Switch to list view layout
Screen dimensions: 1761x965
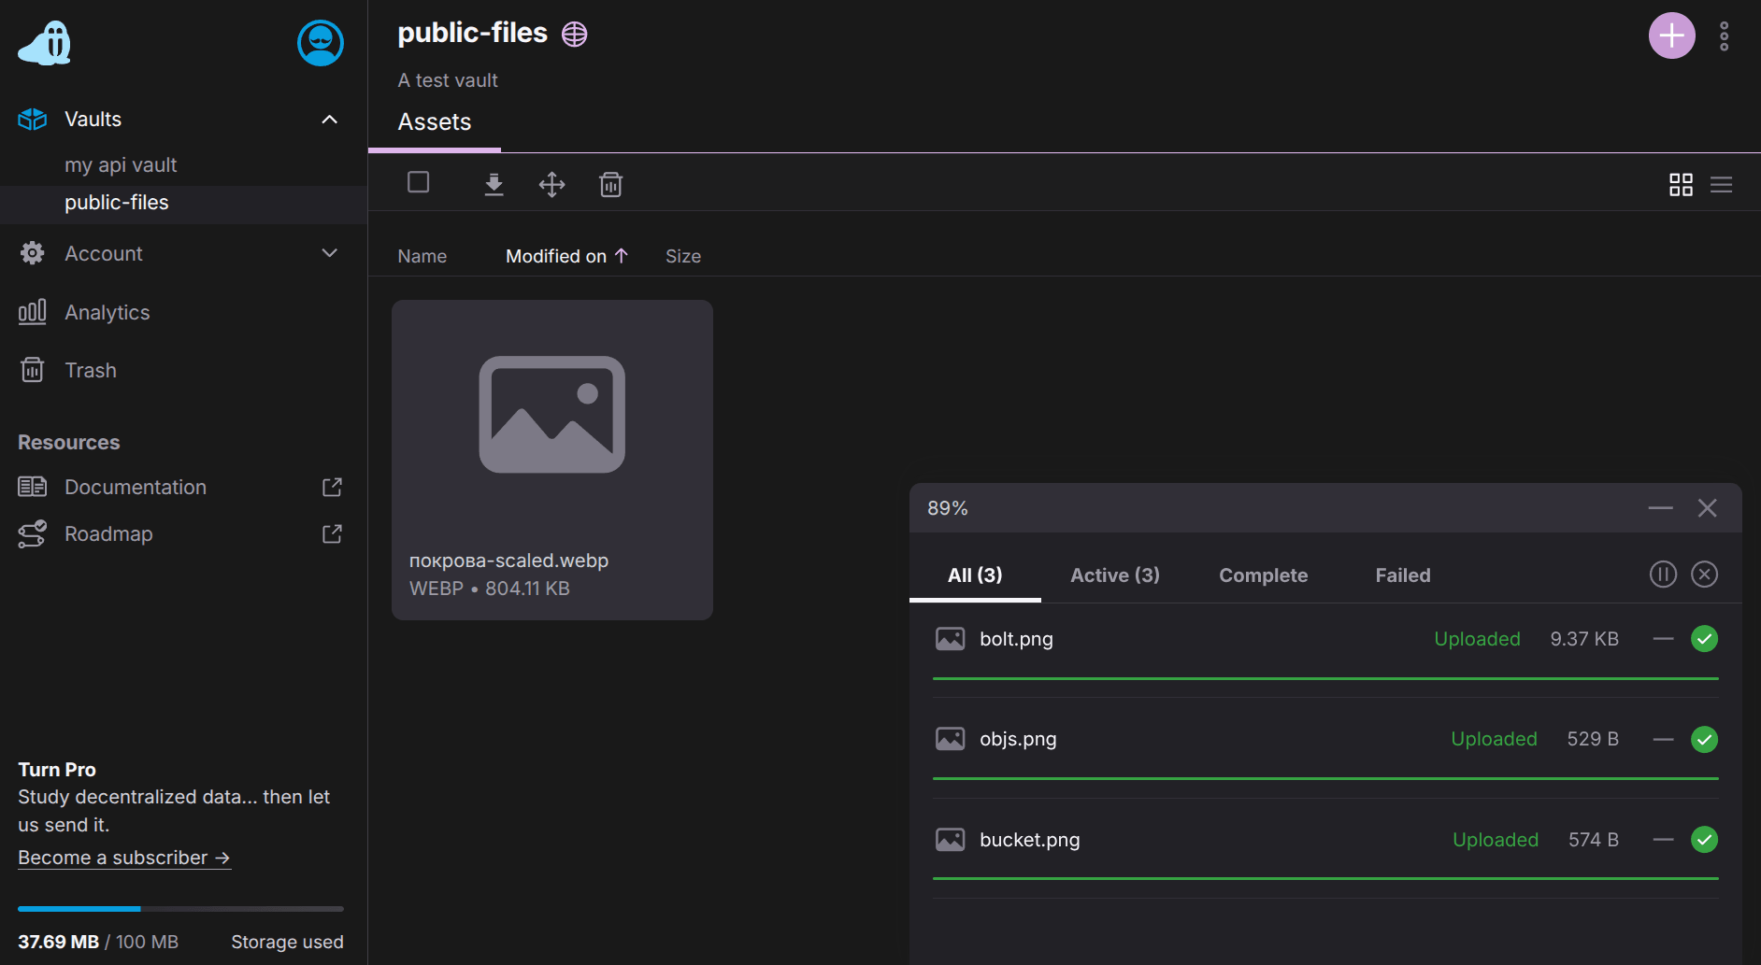point(1721,185)
